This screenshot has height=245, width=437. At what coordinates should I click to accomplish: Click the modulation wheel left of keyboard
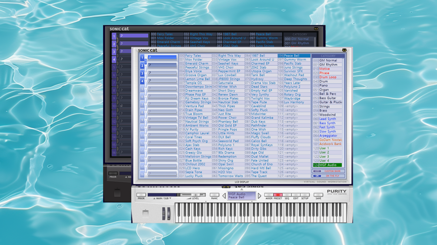[169, 214]
